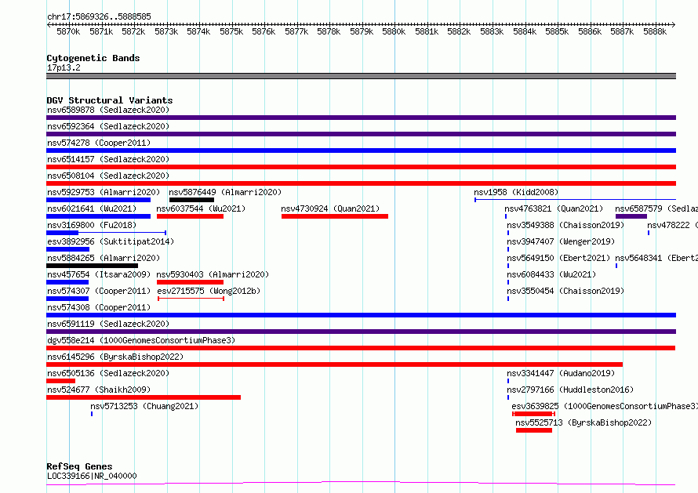Open nsv5929753 (Almarri2020) label
The width and height of the screenshot is (698, 493).
(x=104, y=192)
